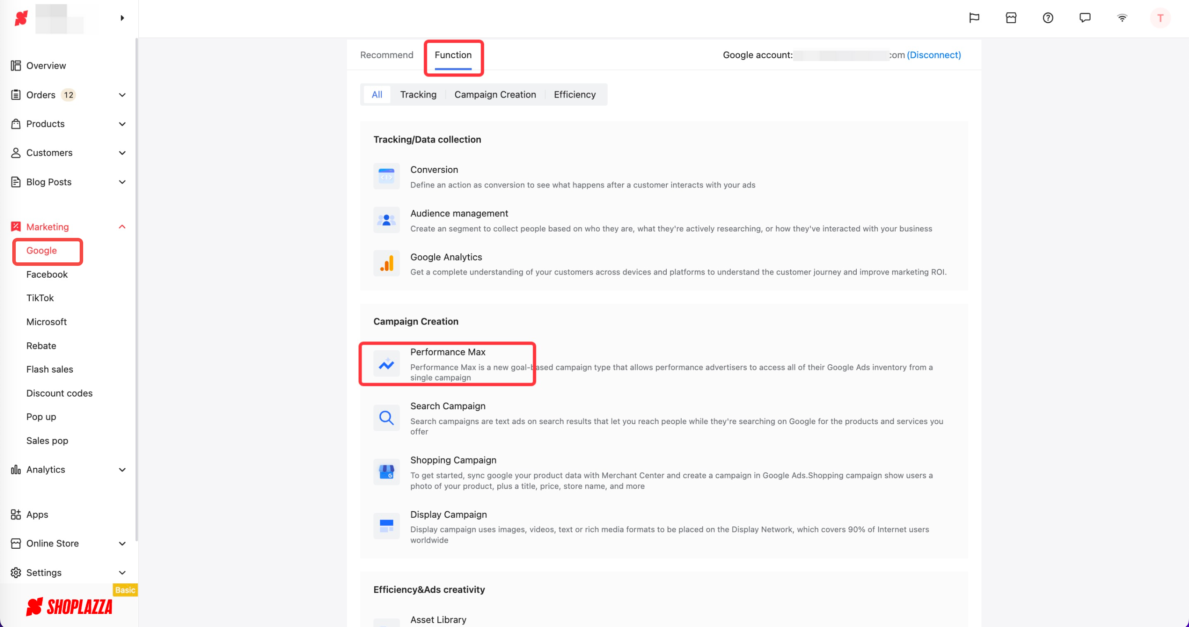Open the Google Analytics icon
The width and height of the screenshot is (1189, 627).
click(x=386, y=264)
